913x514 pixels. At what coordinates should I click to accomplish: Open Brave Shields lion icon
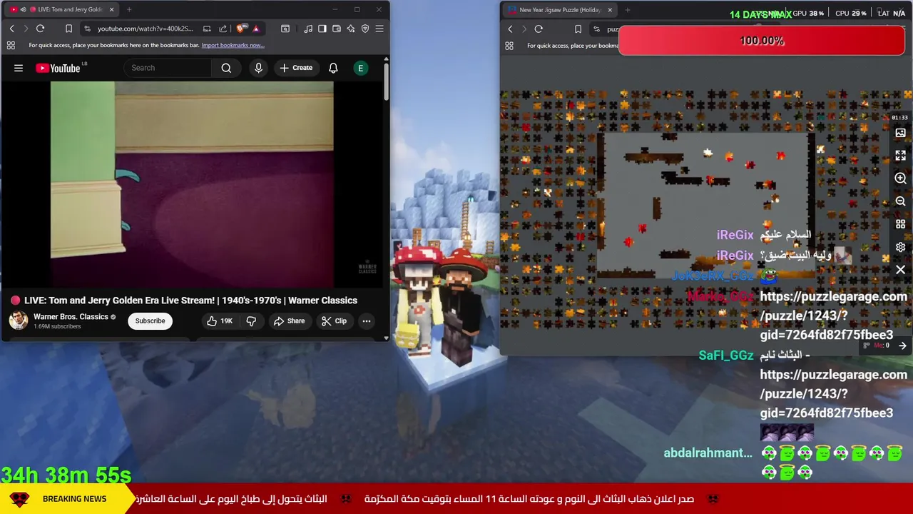(241, 29)
